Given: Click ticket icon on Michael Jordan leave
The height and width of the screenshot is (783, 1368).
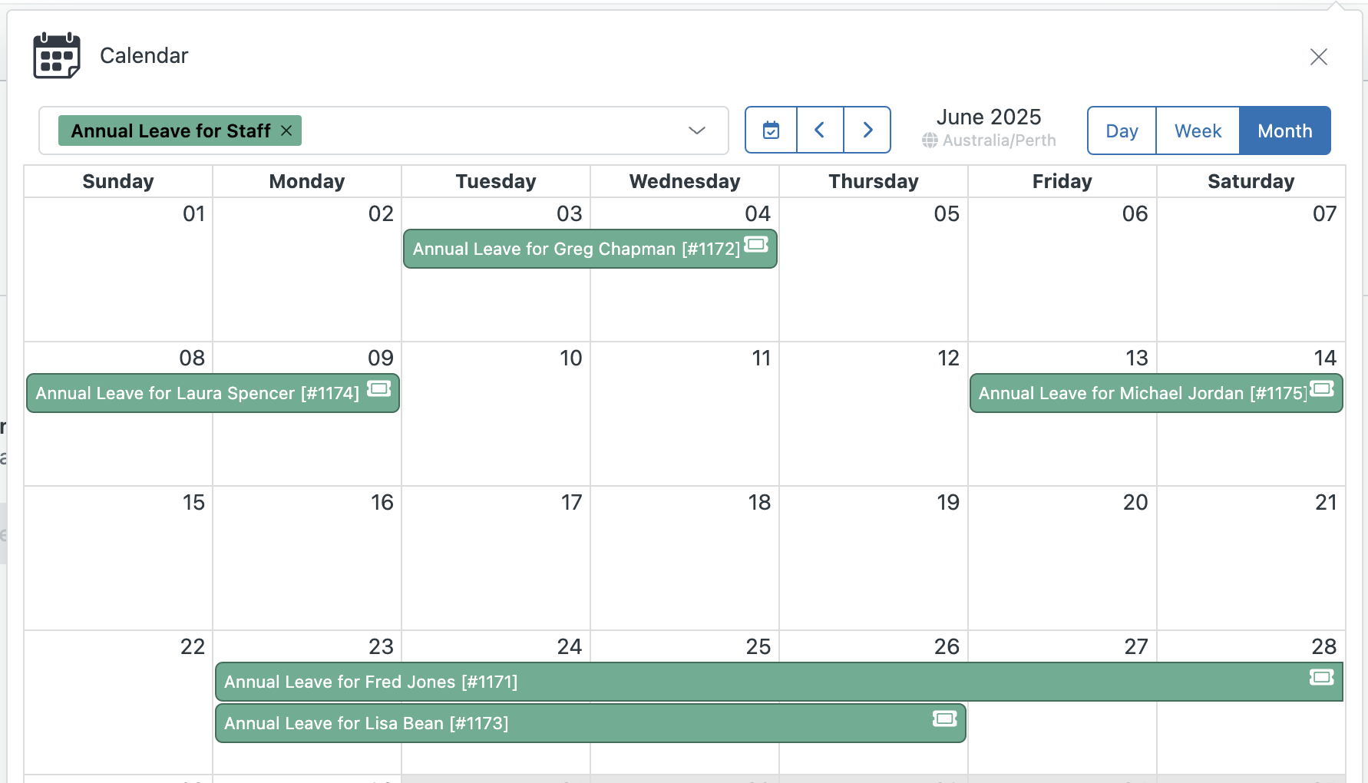Looking at the screenshot, I should pos(1322,388).
